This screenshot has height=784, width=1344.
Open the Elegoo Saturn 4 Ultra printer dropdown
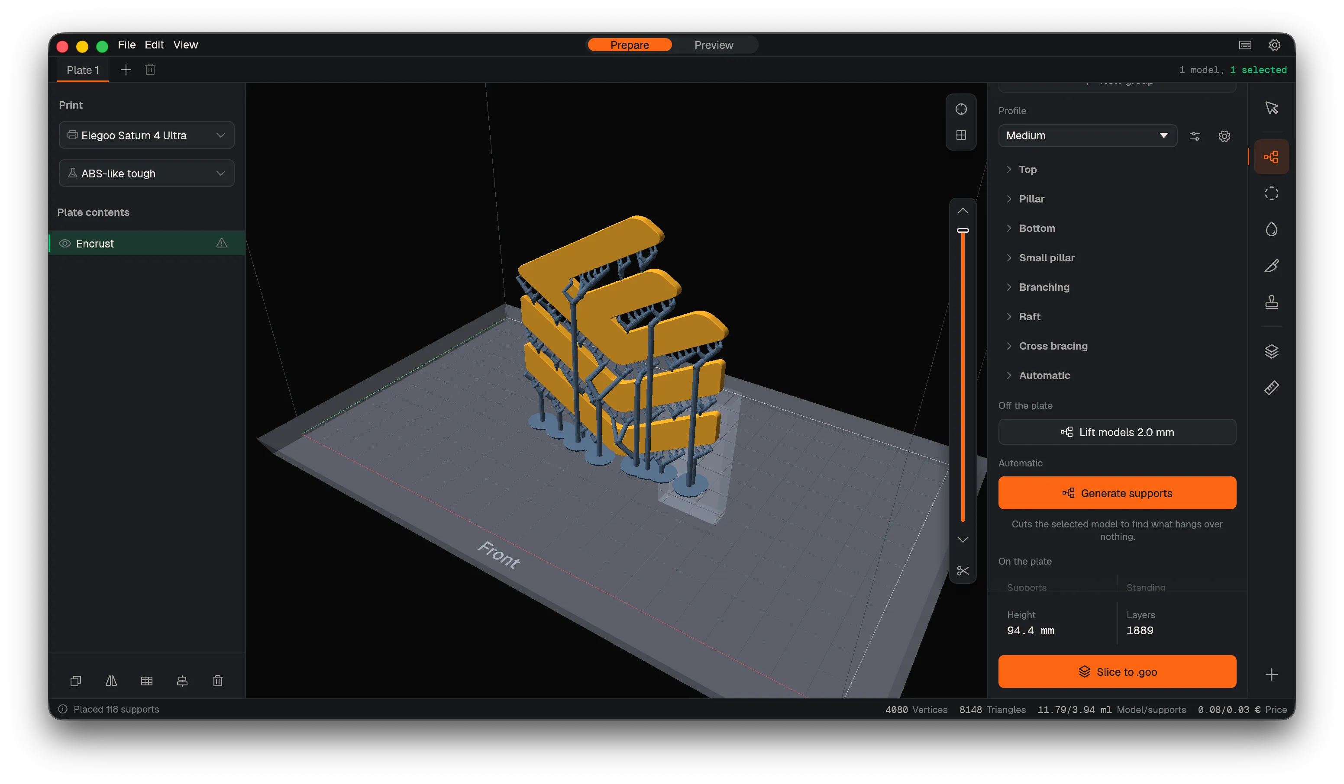pyautogui.click(x=146, y=135)
